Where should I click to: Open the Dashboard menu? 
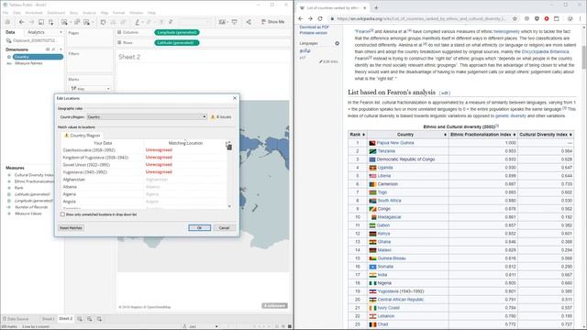(56, 13)
